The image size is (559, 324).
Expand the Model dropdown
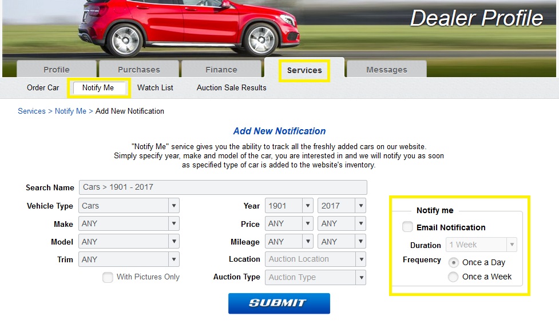[128, 242]
